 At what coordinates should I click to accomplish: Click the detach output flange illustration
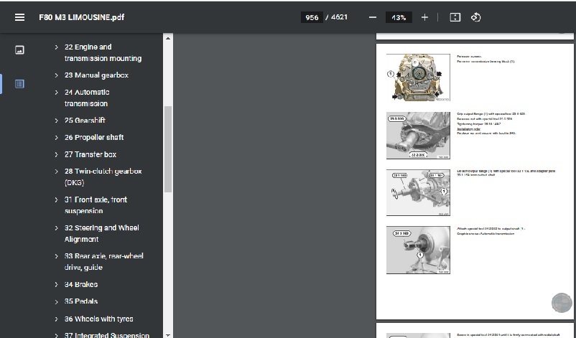pyautogui.click(x=418, y=192)
